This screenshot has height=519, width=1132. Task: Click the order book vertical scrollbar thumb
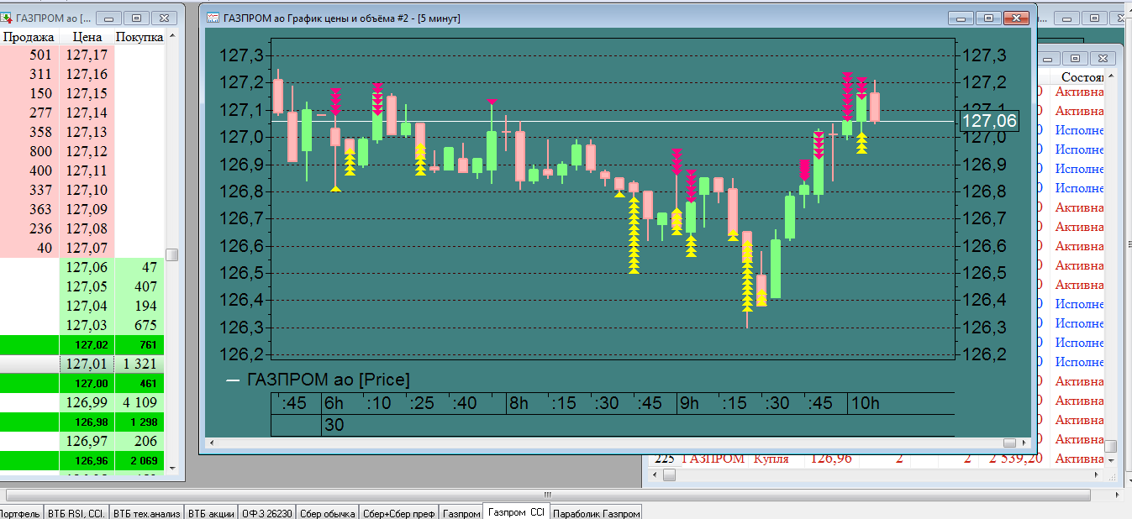[171, 254]
